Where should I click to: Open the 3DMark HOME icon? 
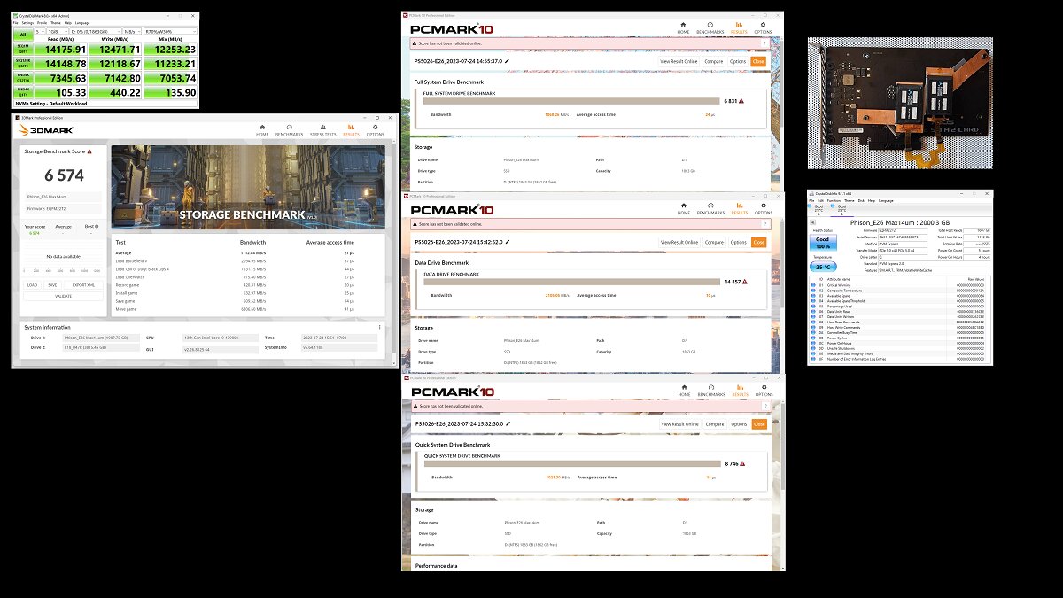pos(262,128)
